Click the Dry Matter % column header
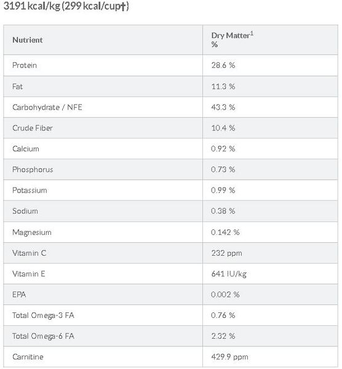 pos(232,40)
